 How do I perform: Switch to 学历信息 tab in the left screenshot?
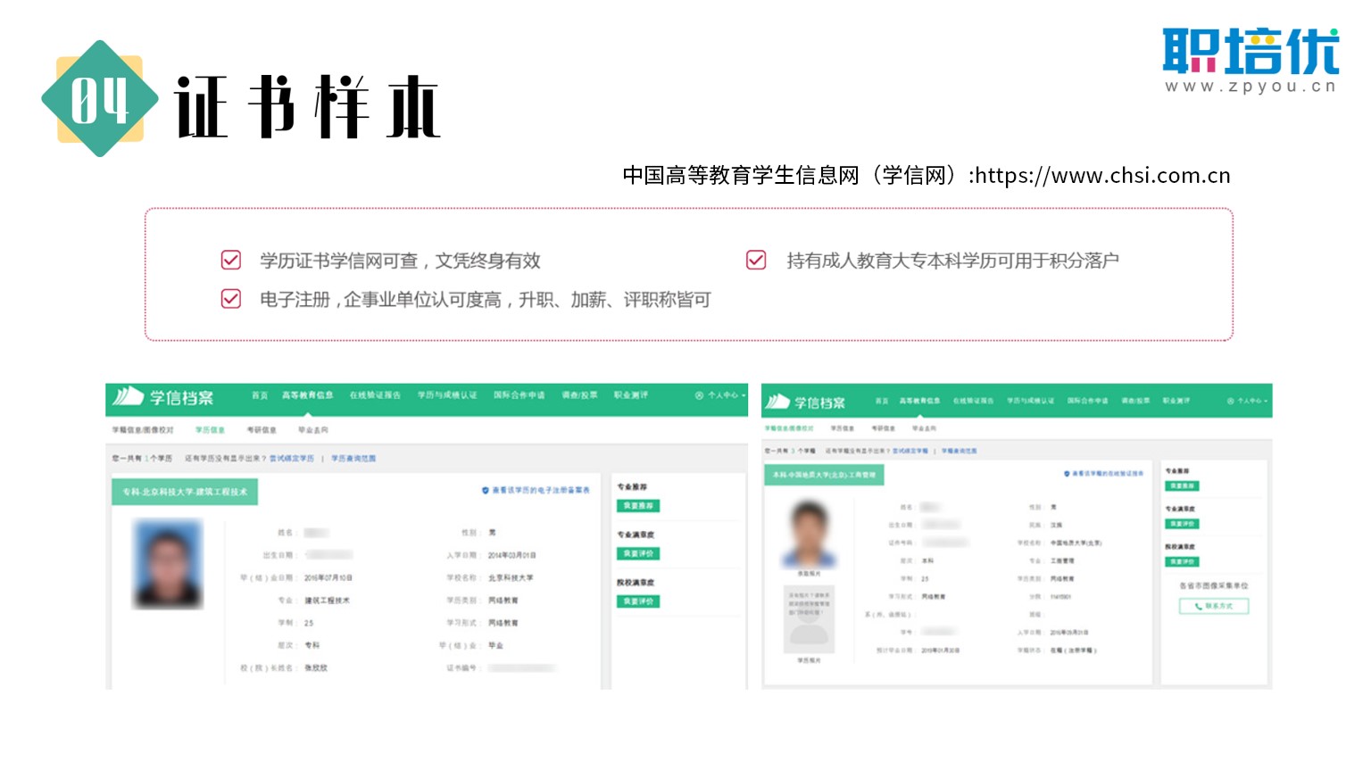(211, 430)
